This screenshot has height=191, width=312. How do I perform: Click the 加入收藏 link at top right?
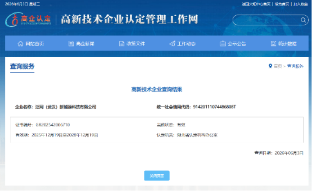point(300,4)
